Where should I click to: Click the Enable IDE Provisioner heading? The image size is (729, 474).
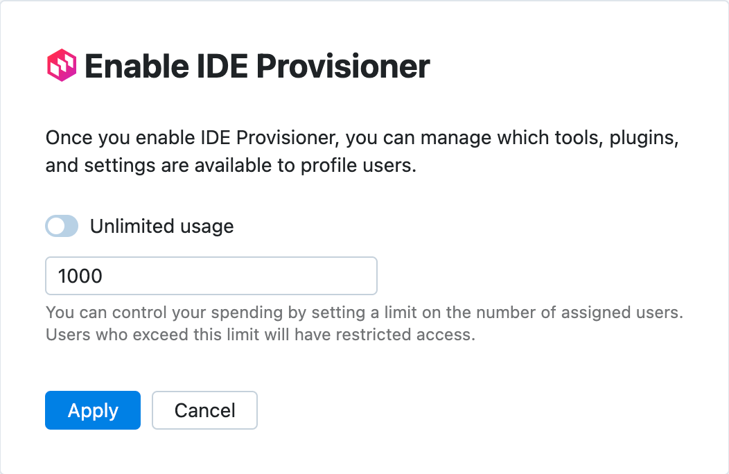point(256,65)
